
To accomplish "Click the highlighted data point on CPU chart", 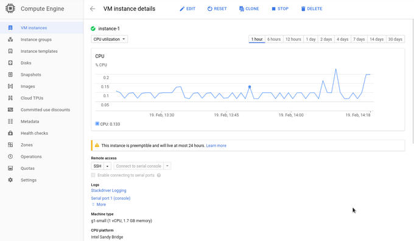I will click(x=250, y=87).
